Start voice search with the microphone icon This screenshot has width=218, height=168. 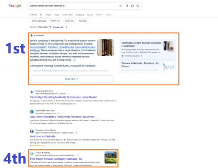[x=127, y=6]
